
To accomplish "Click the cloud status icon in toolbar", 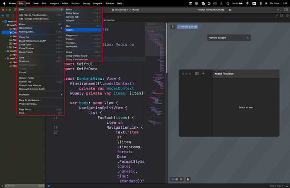I will [x=230, y=10].
